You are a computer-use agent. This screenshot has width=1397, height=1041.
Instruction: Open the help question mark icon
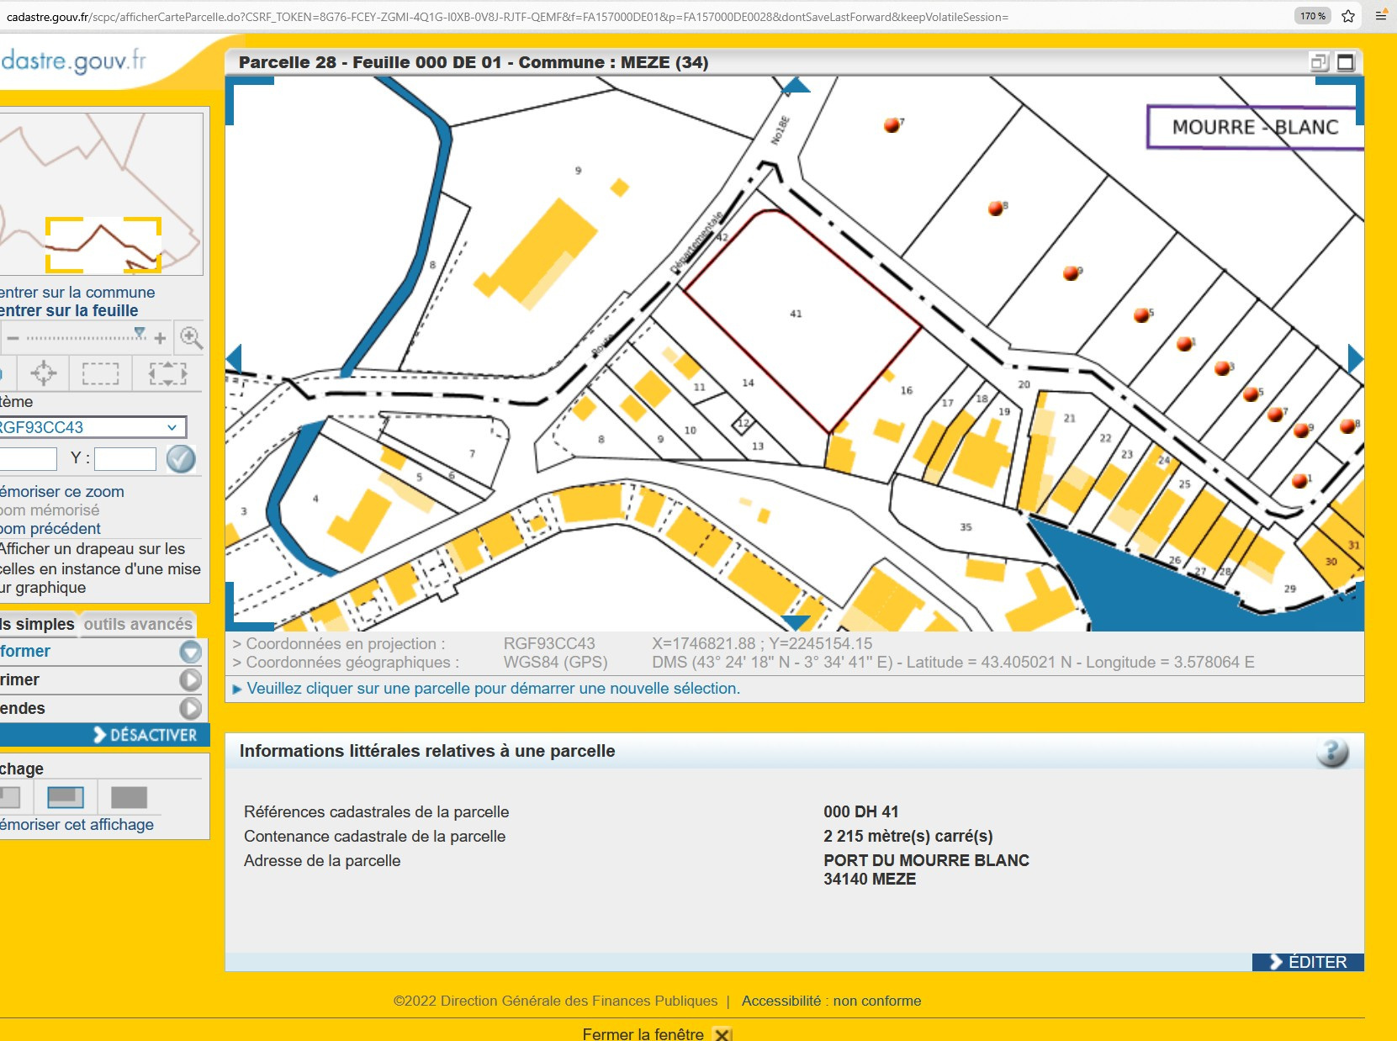[1331, 752]
